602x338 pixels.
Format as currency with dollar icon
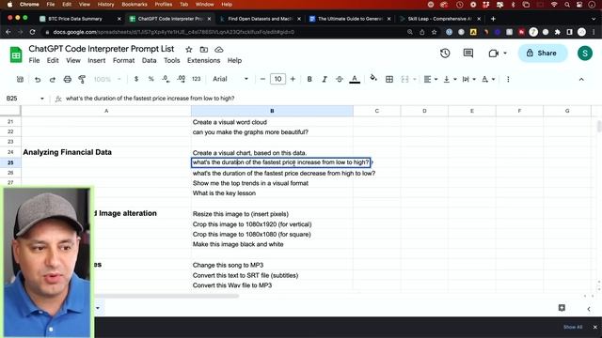point(136,79)
